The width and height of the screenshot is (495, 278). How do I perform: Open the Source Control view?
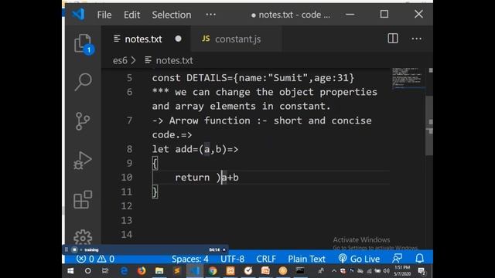coord(83,121)
